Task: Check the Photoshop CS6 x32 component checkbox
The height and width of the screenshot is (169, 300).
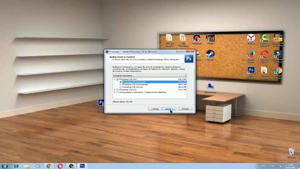Action: pos(118,90)
